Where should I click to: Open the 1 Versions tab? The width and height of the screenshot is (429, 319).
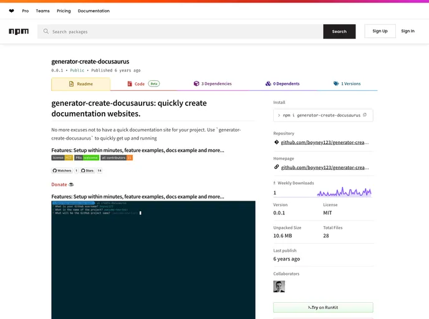(x=347, y=83)
